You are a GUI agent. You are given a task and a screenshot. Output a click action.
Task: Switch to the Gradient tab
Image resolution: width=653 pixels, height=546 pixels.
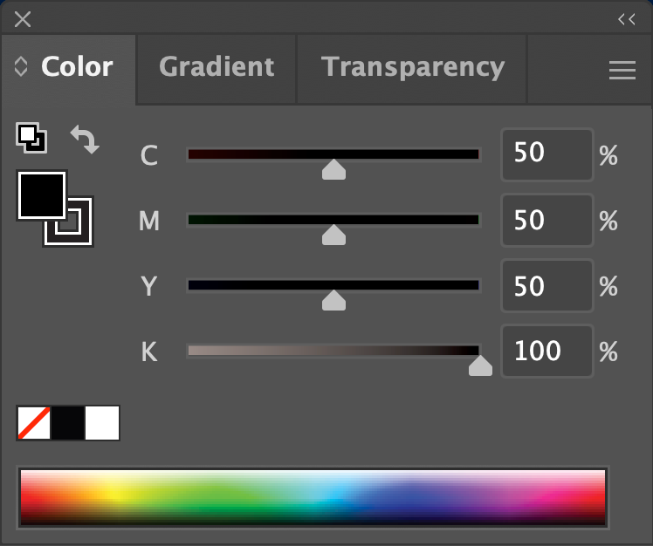click(217, 67)
